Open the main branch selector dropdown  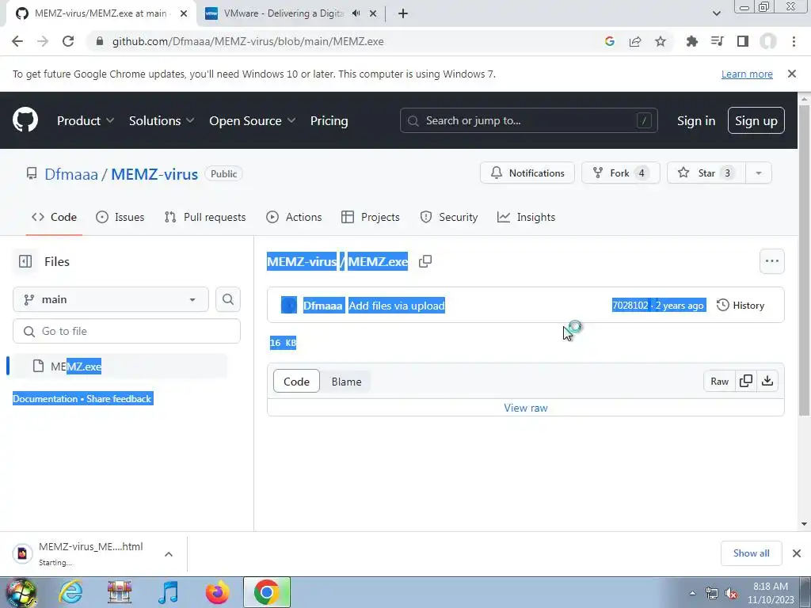coord(111,299)
